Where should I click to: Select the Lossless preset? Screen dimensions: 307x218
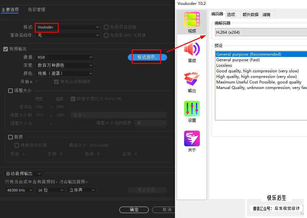pyautogui.click(x=261, y=65)
